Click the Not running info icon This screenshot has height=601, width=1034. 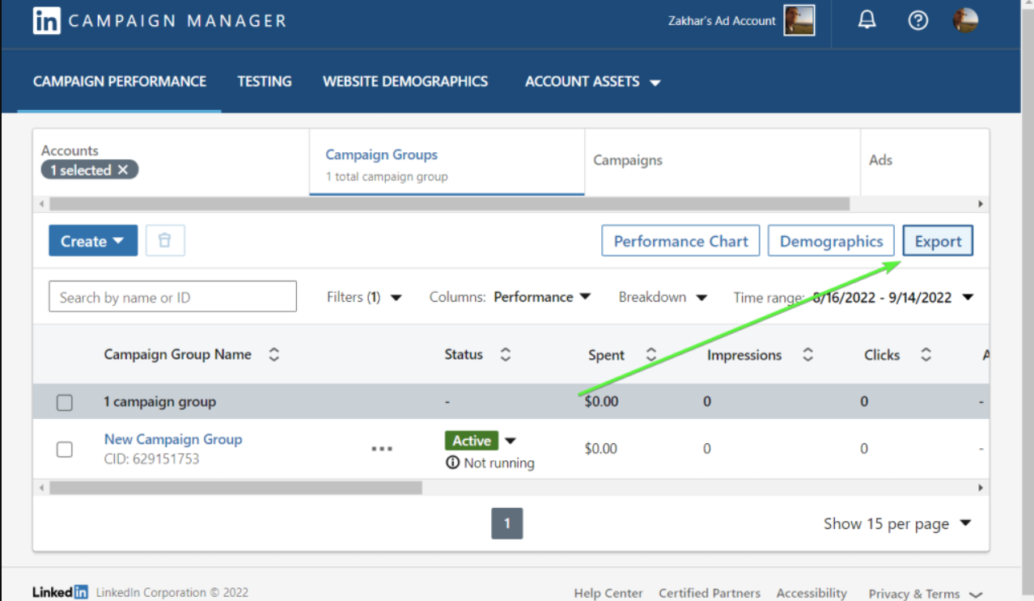[453, 463]
